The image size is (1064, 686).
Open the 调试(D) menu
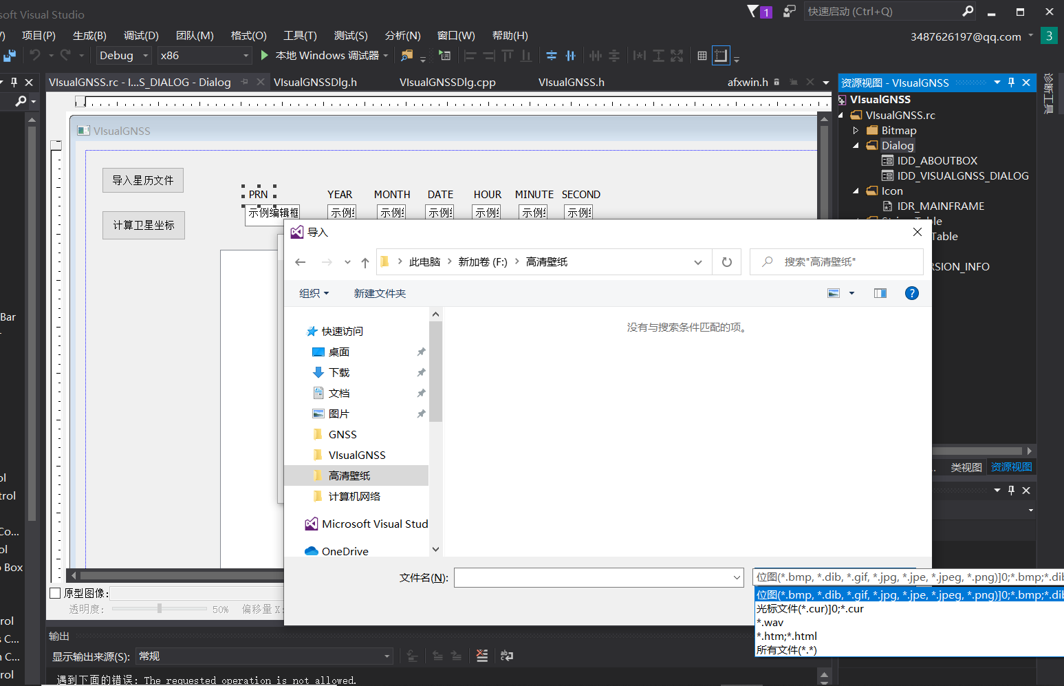coord(141,36)
